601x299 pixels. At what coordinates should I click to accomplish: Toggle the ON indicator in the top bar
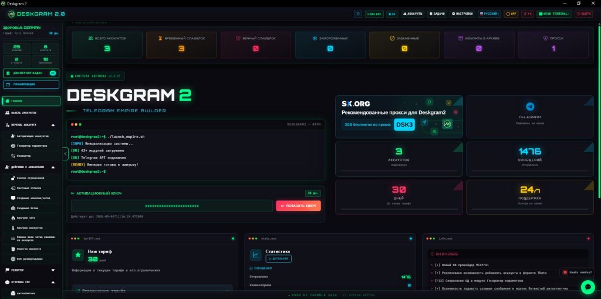[x=392, y=14]
